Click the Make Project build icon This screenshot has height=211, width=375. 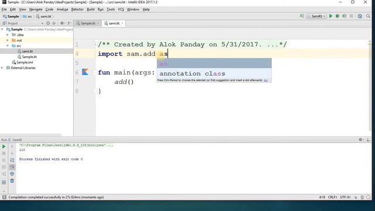(x=302, y=16)
